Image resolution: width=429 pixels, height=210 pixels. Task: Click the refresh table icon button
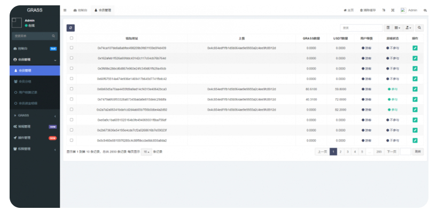click(x=71, y=28)
